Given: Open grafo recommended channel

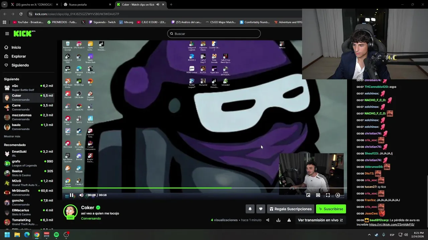Looking at the screenshot, I should 28,163.
